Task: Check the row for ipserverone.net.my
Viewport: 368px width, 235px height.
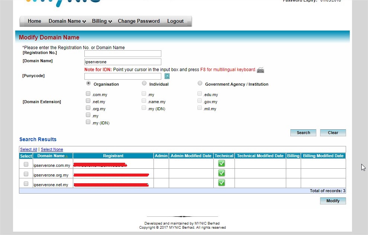Action: point(26,184)
